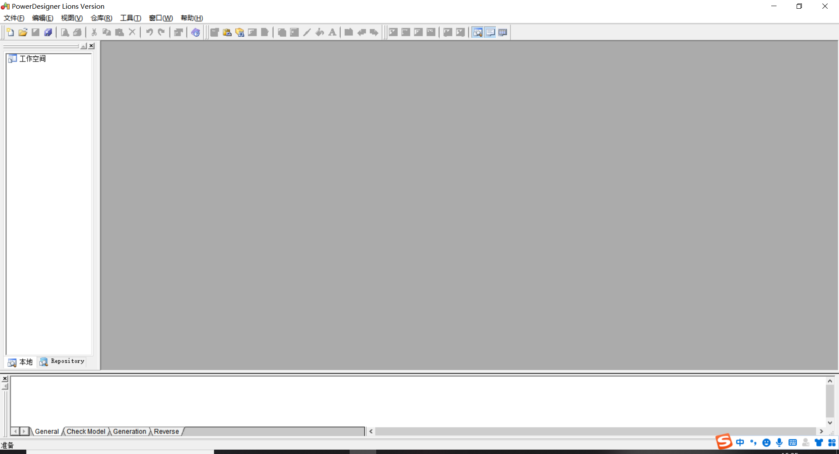Click the right arrow toolbar icon
The width and height of the screenshot is (839, 454).
tap(374, 32)
